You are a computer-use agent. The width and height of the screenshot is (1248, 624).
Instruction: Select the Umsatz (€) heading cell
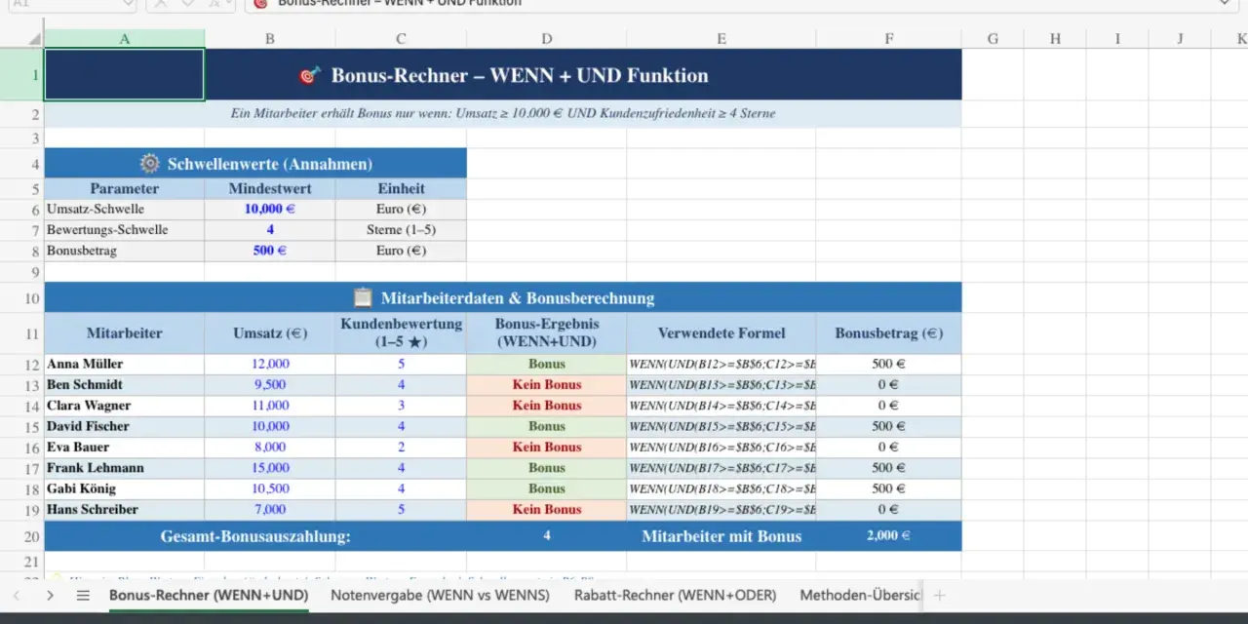point(270,333)
